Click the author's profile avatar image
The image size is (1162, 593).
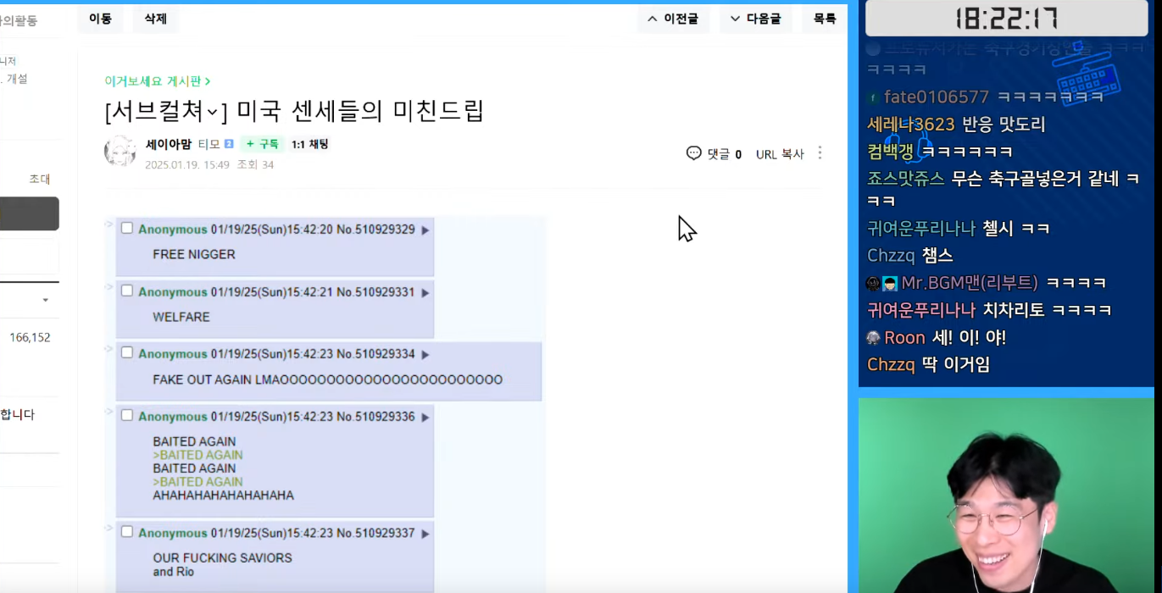coord(120,151)
